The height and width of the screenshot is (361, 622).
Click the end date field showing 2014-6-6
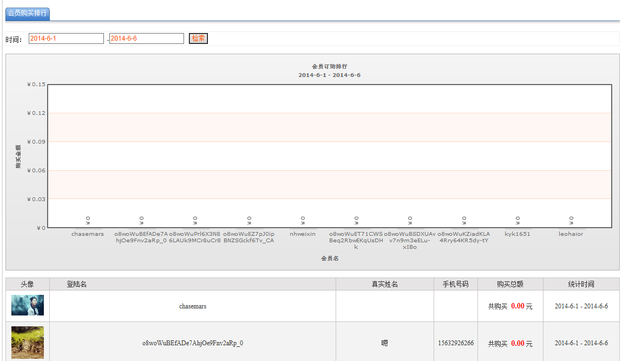[146, 38]
